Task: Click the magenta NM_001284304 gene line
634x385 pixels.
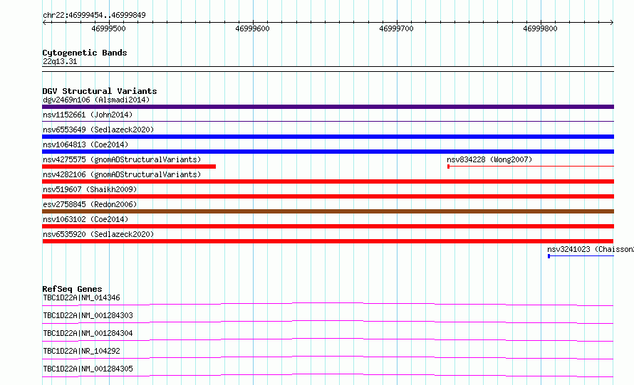Action: tap(328, 339)
